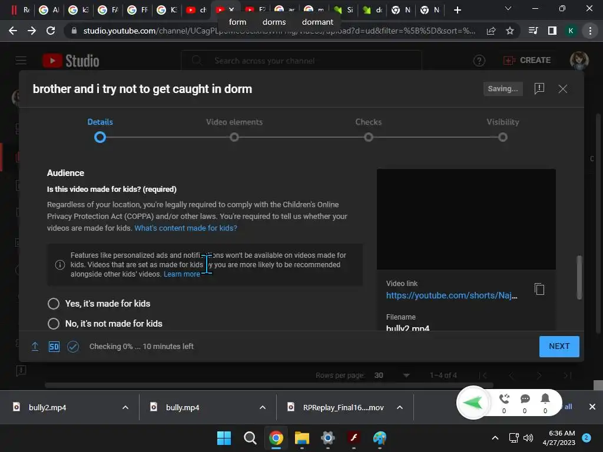Viewport: 603px width, 452px height.
Task: Open the tab search chevron
Action: (x=508, y=8)
